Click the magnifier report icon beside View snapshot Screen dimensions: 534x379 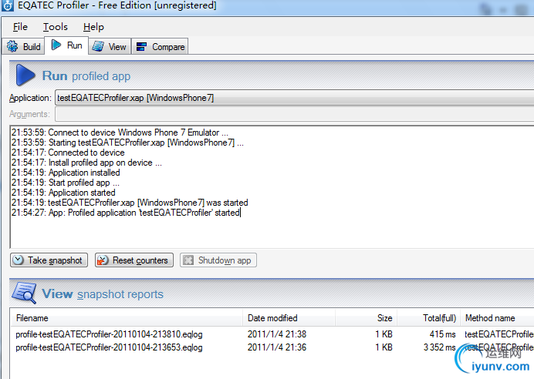coord(24,293)
